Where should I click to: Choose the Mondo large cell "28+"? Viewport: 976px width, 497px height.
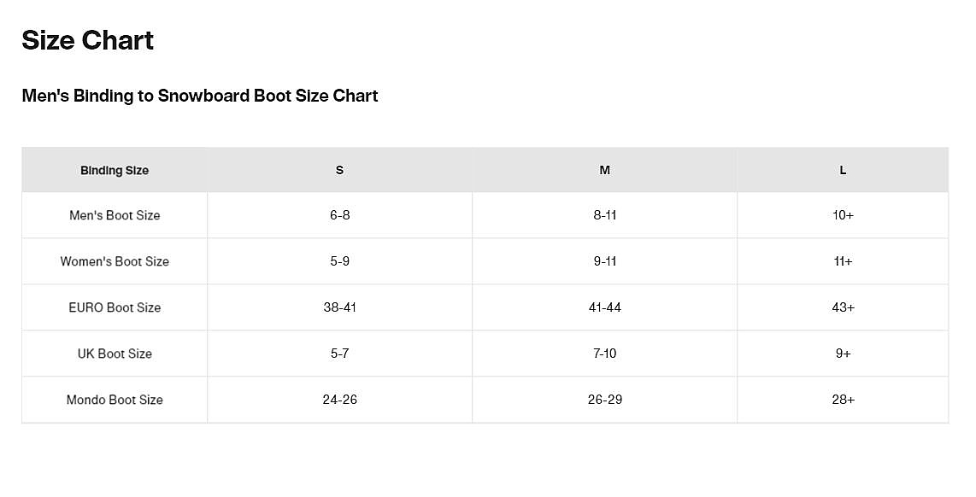click(843, 400)
